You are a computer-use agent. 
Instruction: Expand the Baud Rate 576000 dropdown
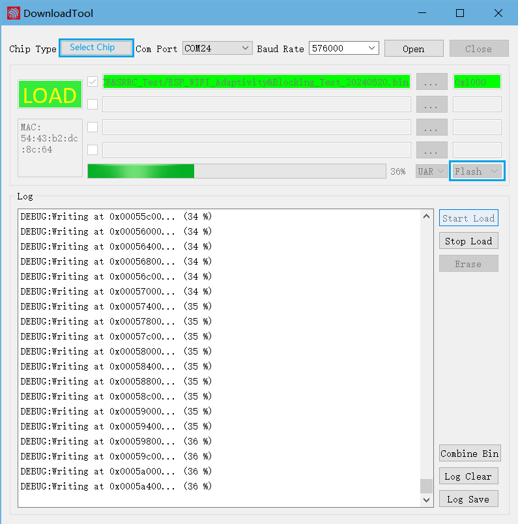tap(343, 48)
